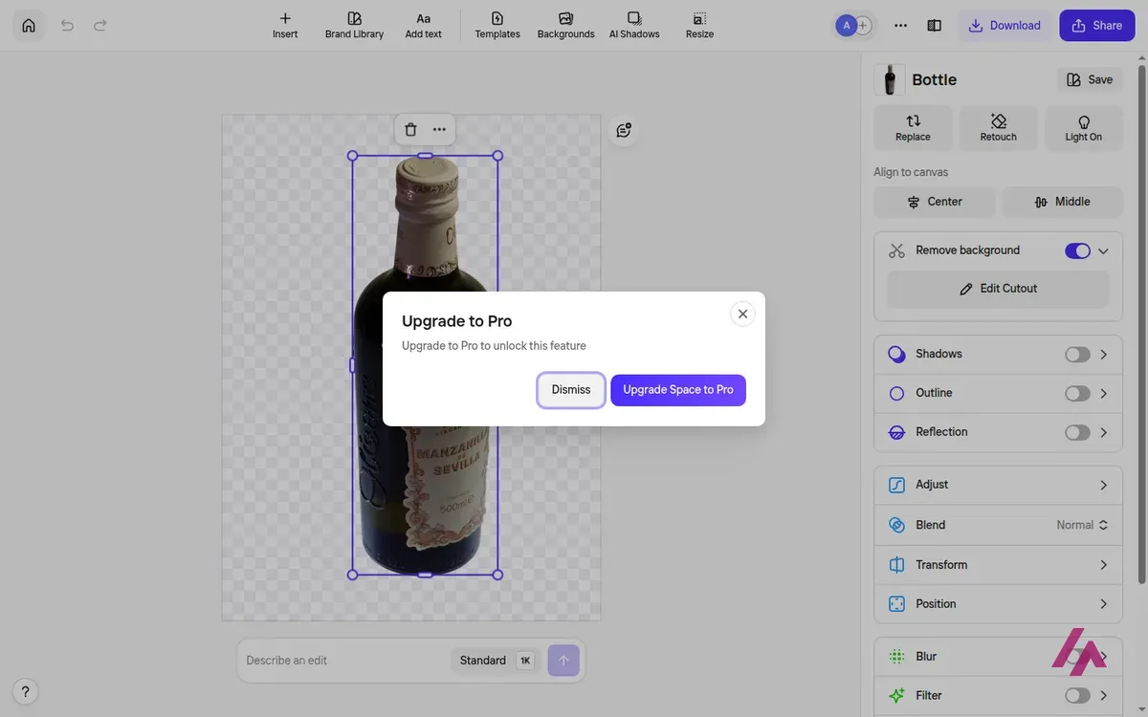This screenshot has height=717, width=1148.
Task: Expand the Shadows settings
Action: tap(1103, 355)
